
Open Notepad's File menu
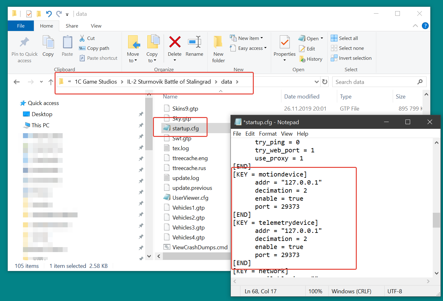[x=237, y=134]
